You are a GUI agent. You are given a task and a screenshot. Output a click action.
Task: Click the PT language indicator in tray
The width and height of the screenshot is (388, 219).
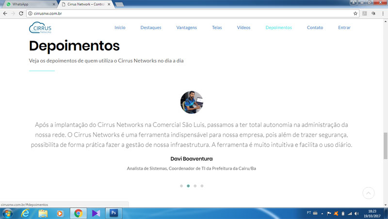[309, 213]
